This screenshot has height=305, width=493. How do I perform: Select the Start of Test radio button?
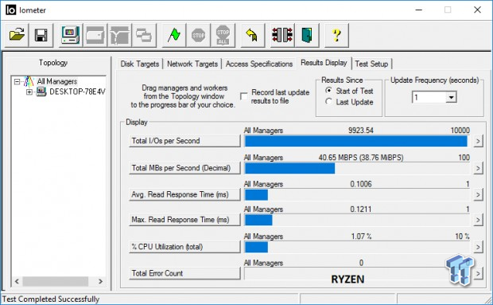pos(328,91)
